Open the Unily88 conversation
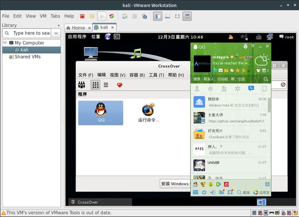 coord(229,165)
